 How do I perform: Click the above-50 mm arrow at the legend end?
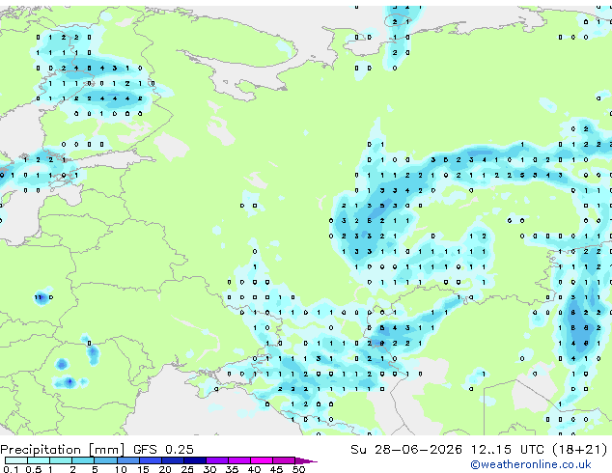pos(306,461)
